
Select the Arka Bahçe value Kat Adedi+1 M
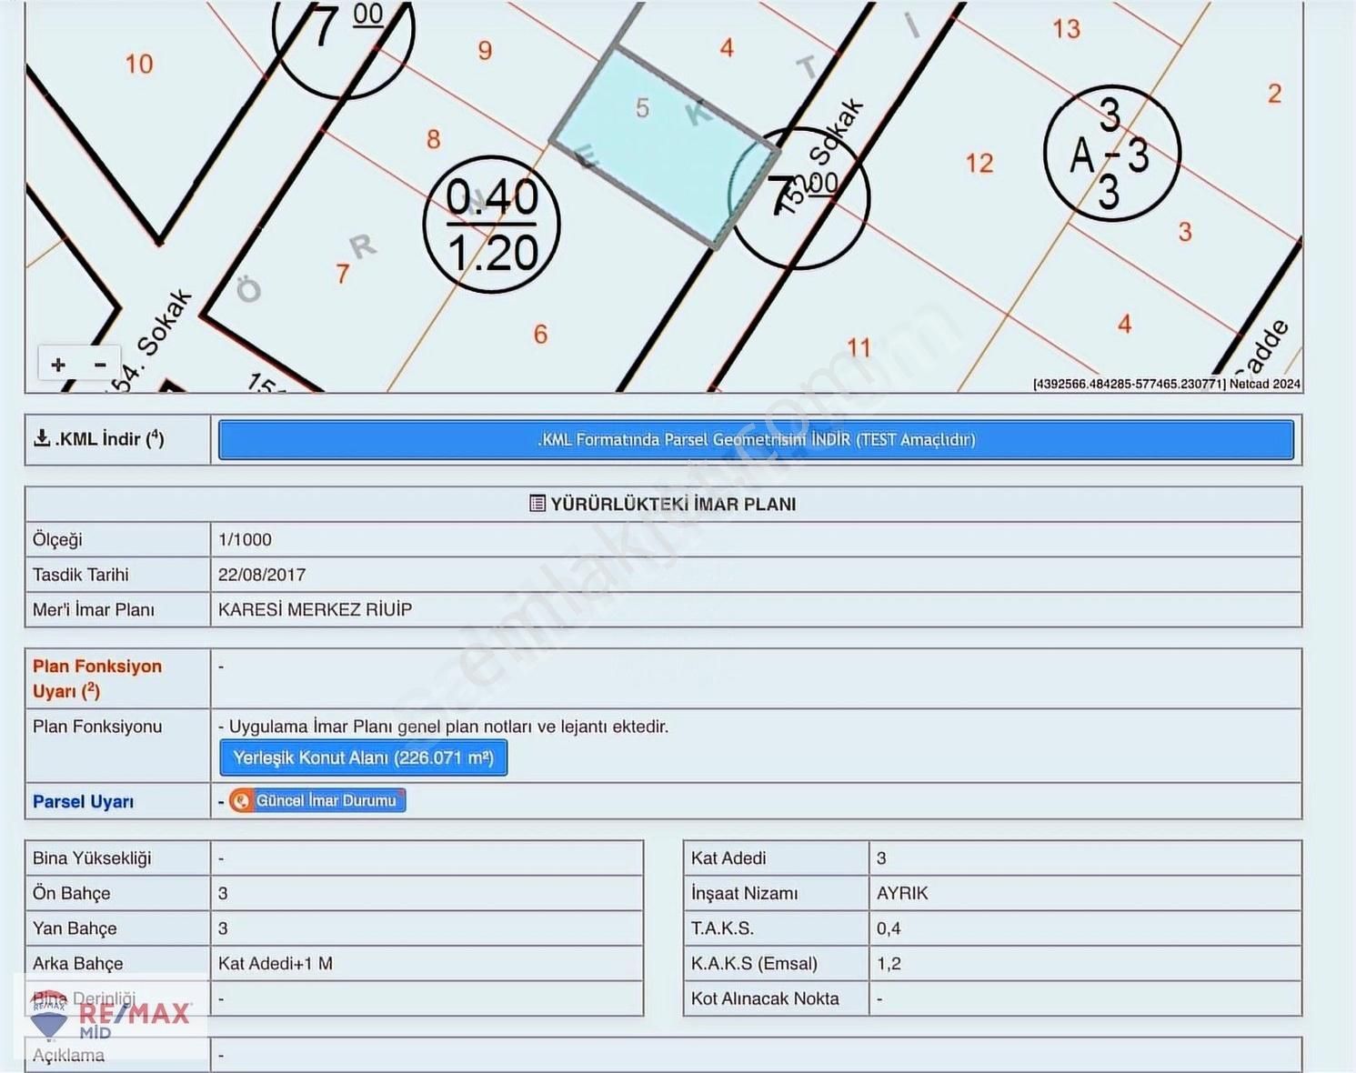point(276,963)
